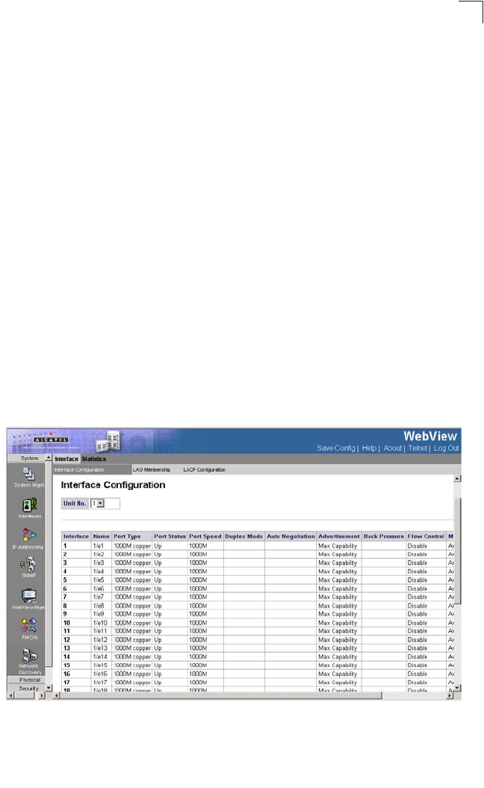The width and height of the screenshot is (484, 788).
Task: Select the Interface Configuration sub-tab
Action: point(92,470)
